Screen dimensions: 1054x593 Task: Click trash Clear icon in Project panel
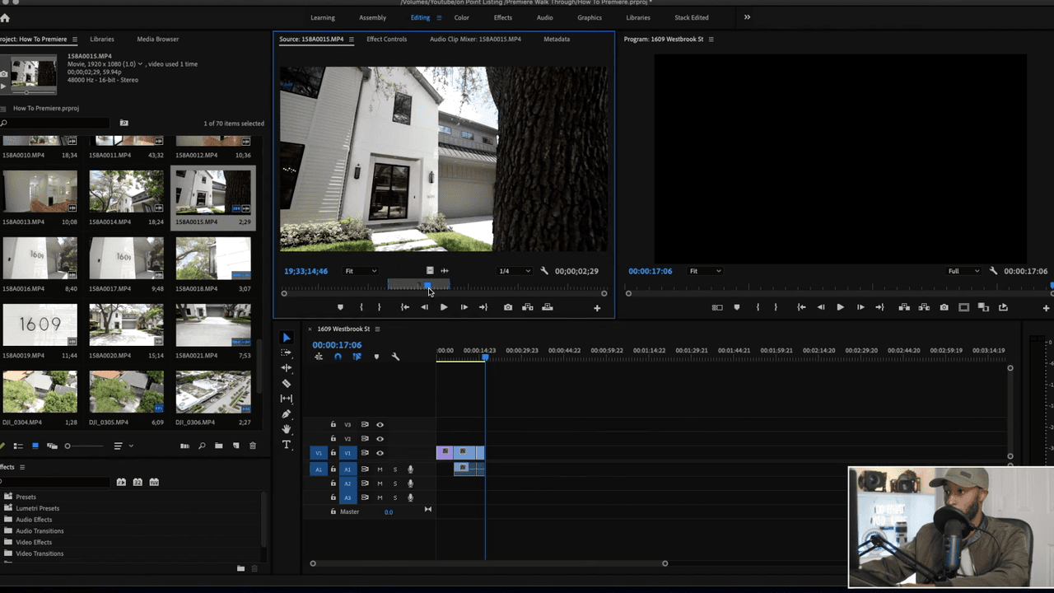(253, 446)
